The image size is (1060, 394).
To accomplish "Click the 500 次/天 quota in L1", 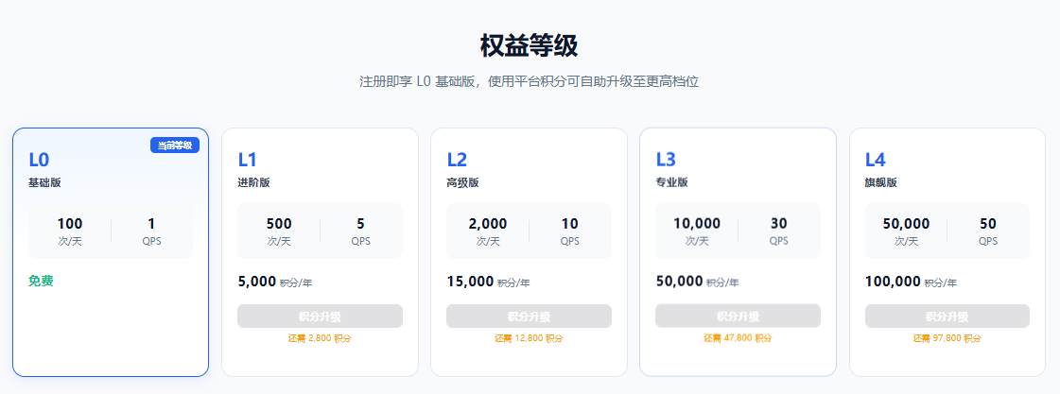I will 279,231.
